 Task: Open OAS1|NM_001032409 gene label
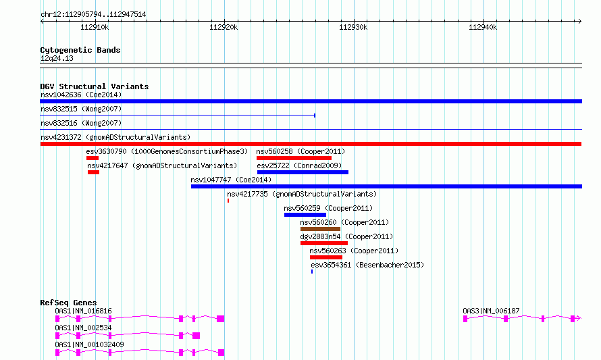(x=89, y=344)
